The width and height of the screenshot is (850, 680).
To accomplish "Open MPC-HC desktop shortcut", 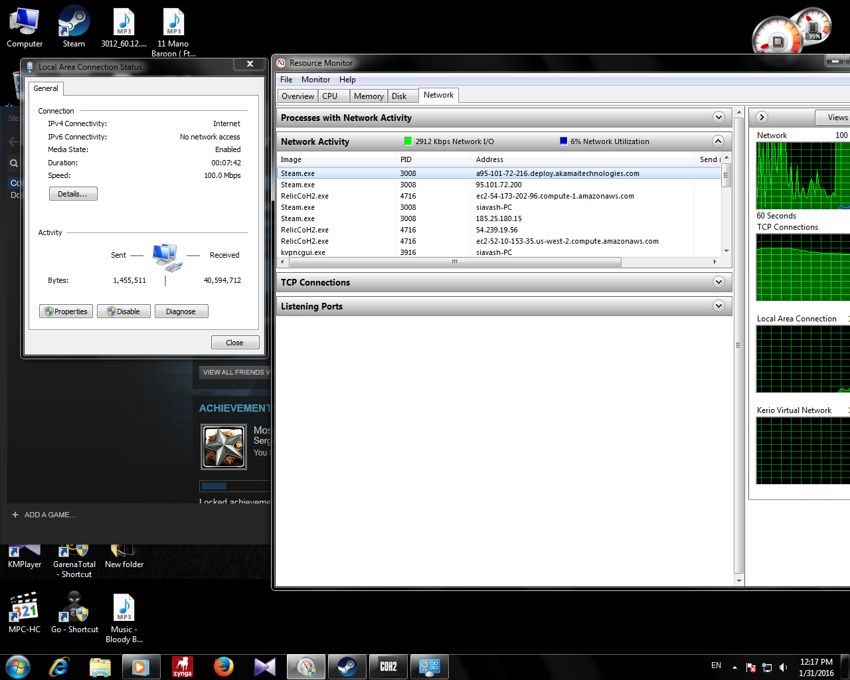I will coord(25,611).
